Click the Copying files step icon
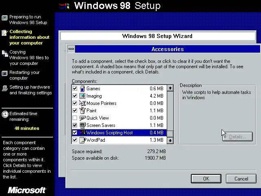The image size is (261, 196). [x=5, y=53]
